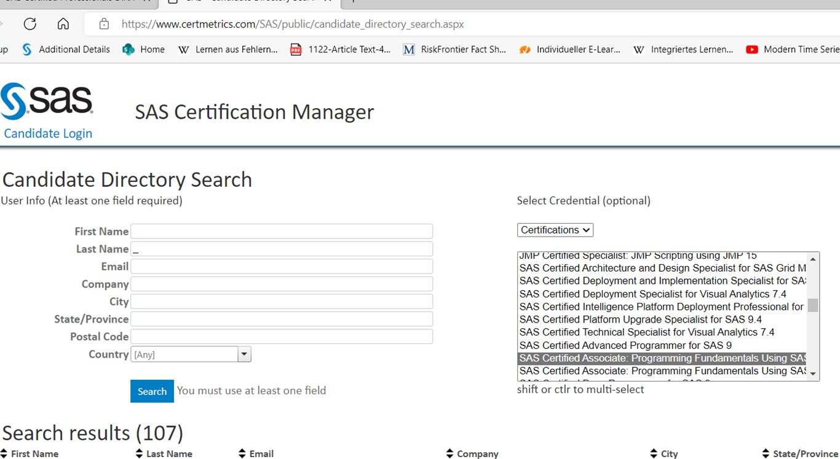
Task: Sort results by First Name column
Action: (x=34, y=453)
